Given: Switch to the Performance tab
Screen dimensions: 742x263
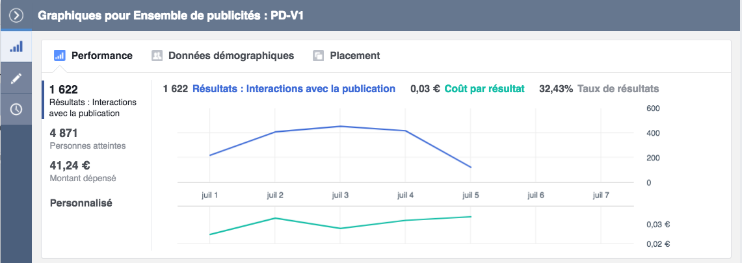Looking at the screenshot, I should coord(101,56).
